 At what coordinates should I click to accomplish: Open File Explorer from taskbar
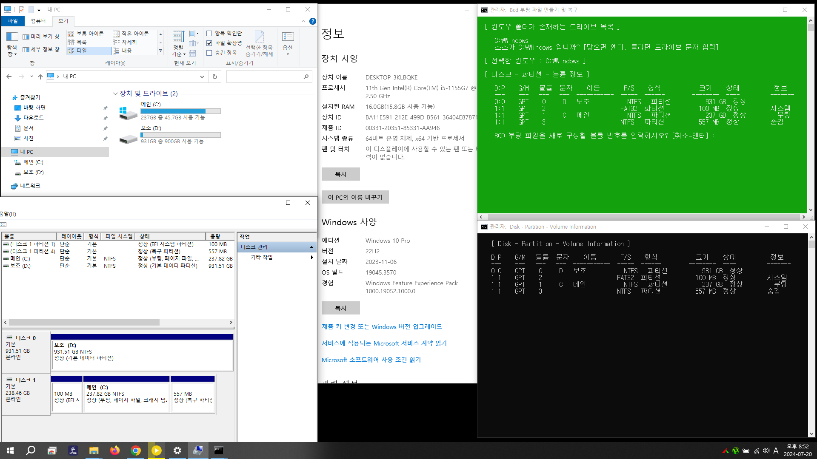(x=94, y=450)
